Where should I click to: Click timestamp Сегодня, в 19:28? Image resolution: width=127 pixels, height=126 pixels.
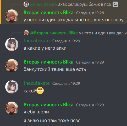[x=90, y=13]
